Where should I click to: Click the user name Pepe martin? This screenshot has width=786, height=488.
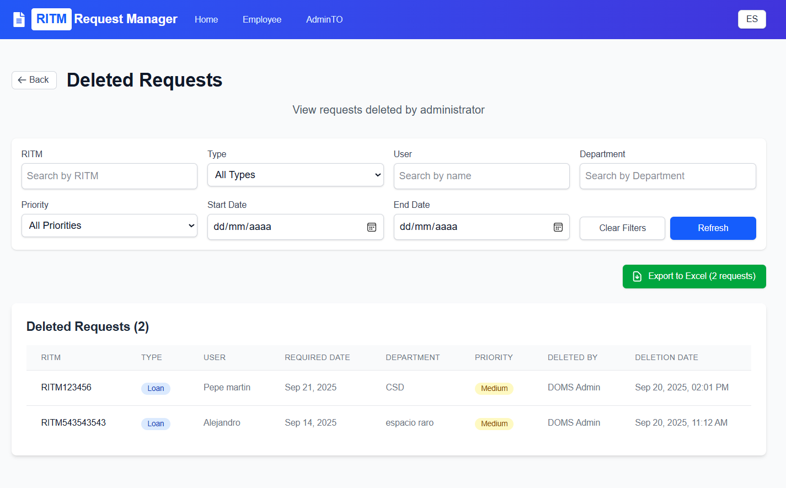227,388
